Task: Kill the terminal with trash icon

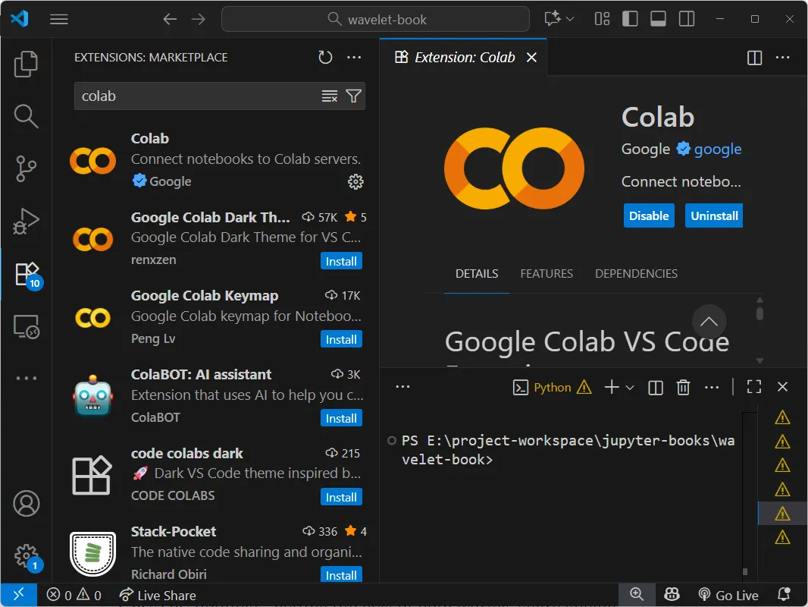Action: pos(683,387)
